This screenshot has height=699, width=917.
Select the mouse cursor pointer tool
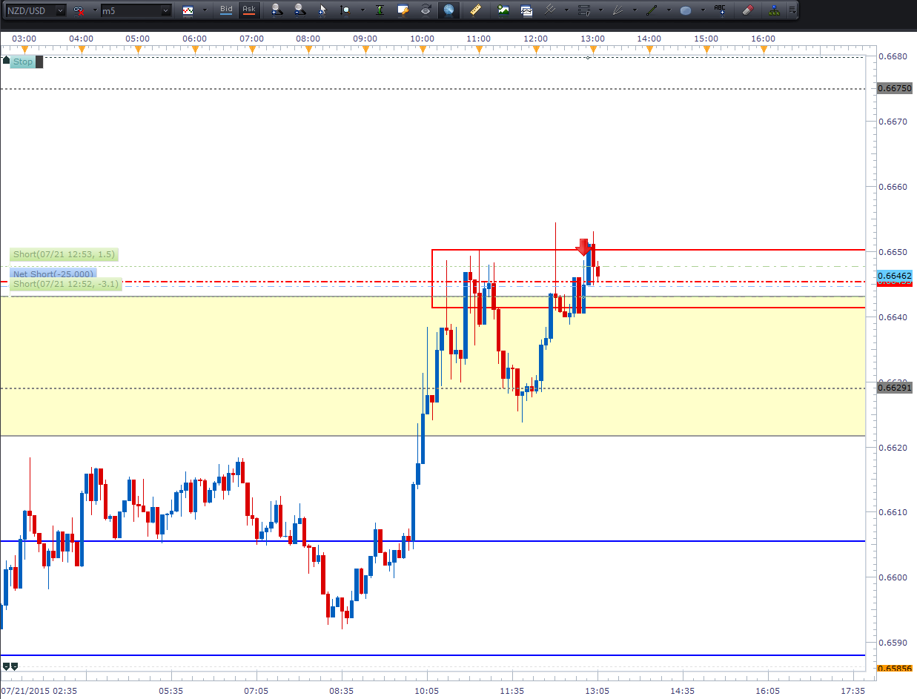click(x=322, y=10)
